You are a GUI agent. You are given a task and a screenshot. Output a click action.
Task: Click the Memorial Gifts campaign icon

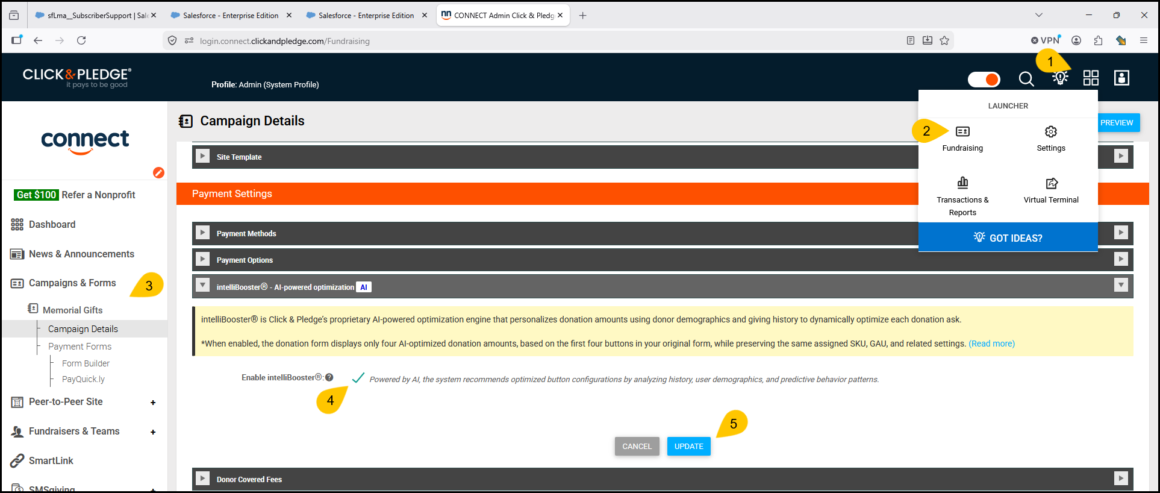[33, 309]
